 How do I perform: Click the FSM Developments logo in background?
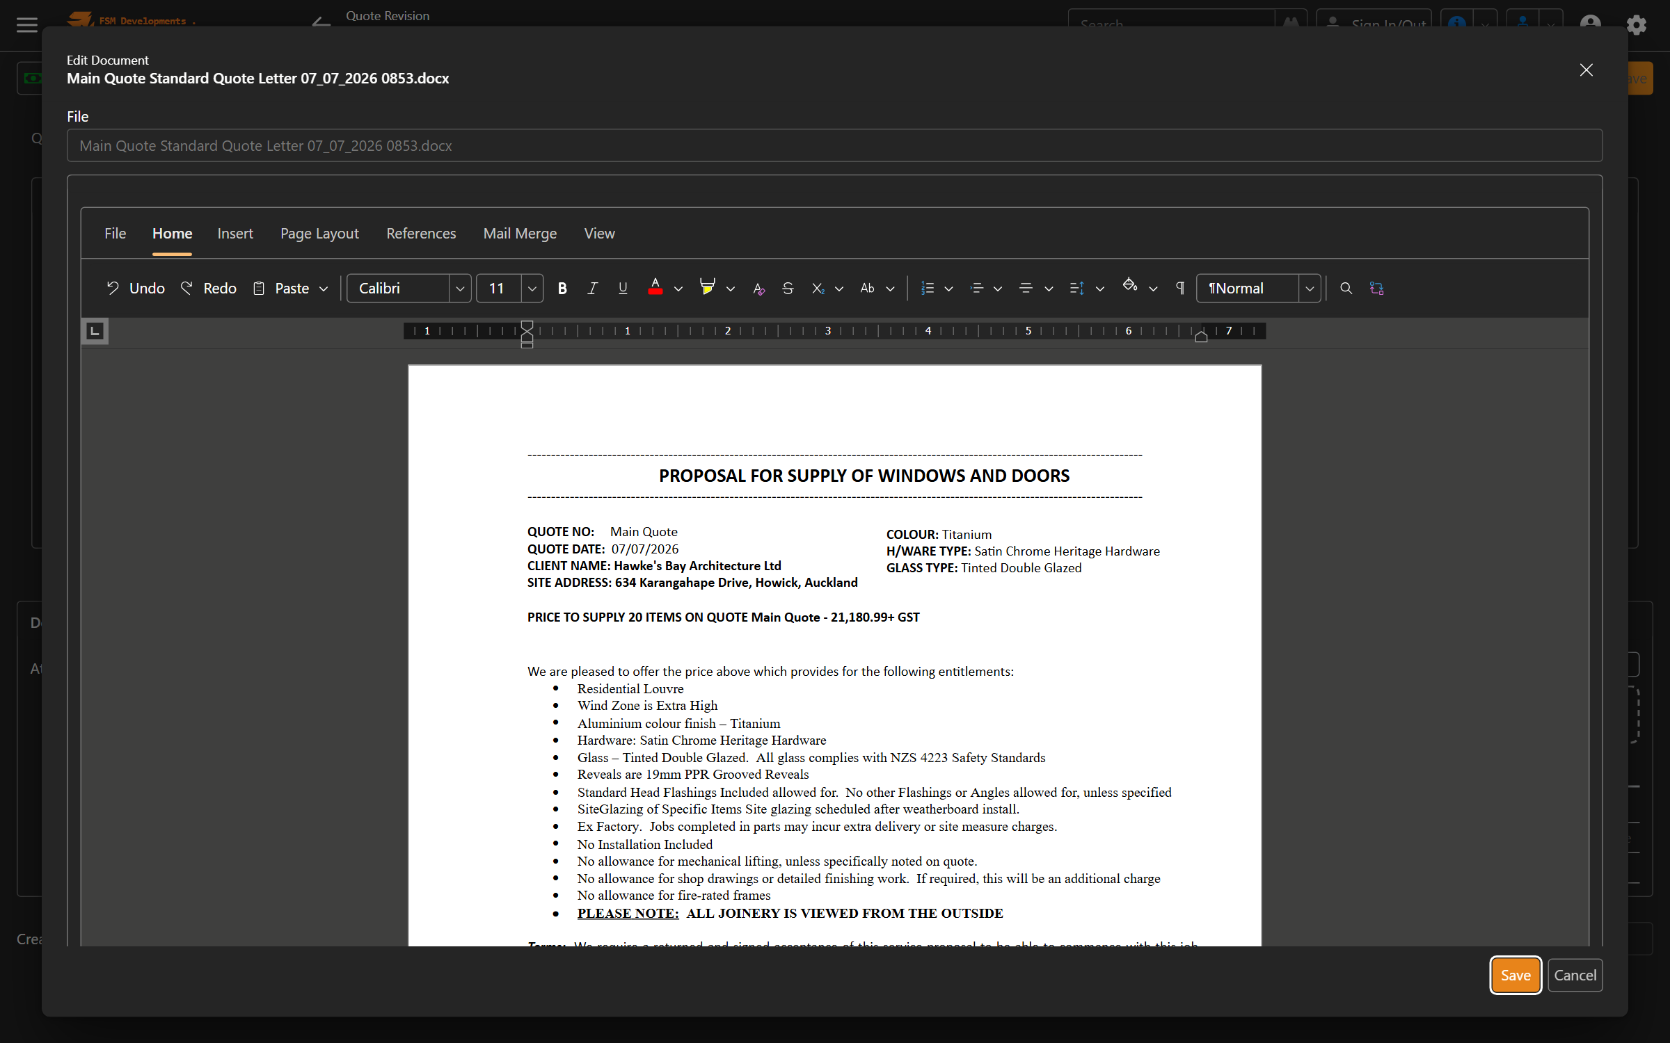click(x=131, y=20)
